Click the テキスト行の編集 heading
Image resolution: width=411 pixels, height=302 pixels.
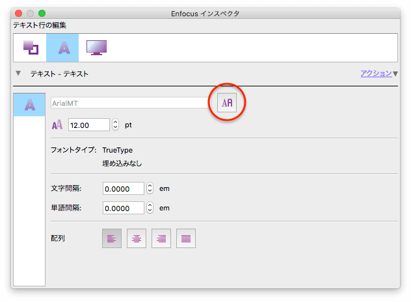click(40, 25)
